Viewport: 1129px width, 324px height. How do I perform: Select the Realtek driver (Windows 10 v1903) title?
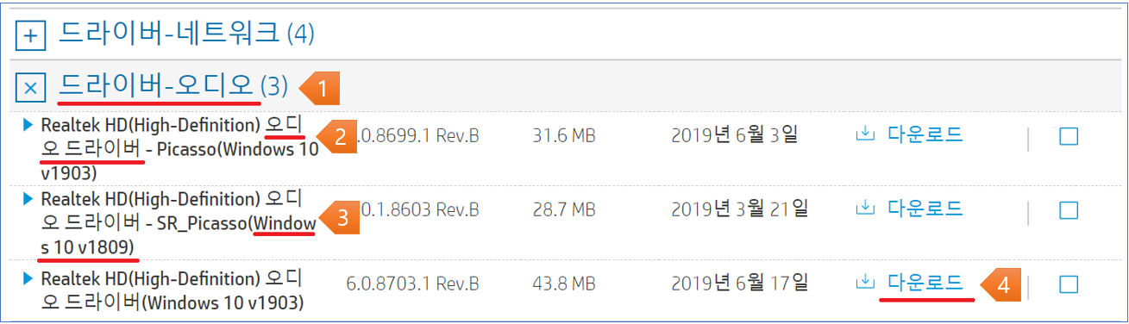[x=172, y=290]
